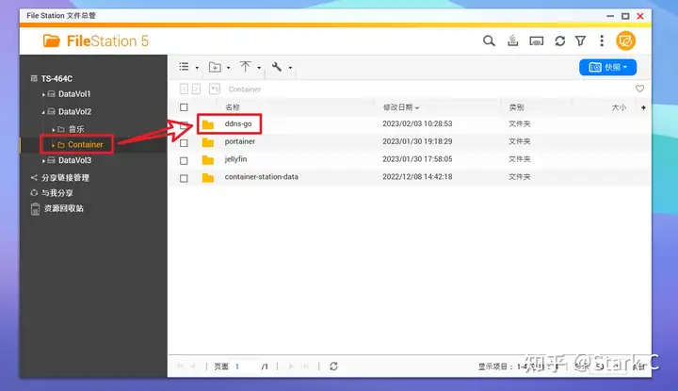Click jellyfin date 2023/01/30 17:58:05
Viewport: 678px width, 391px height.
tap(417, 159)
